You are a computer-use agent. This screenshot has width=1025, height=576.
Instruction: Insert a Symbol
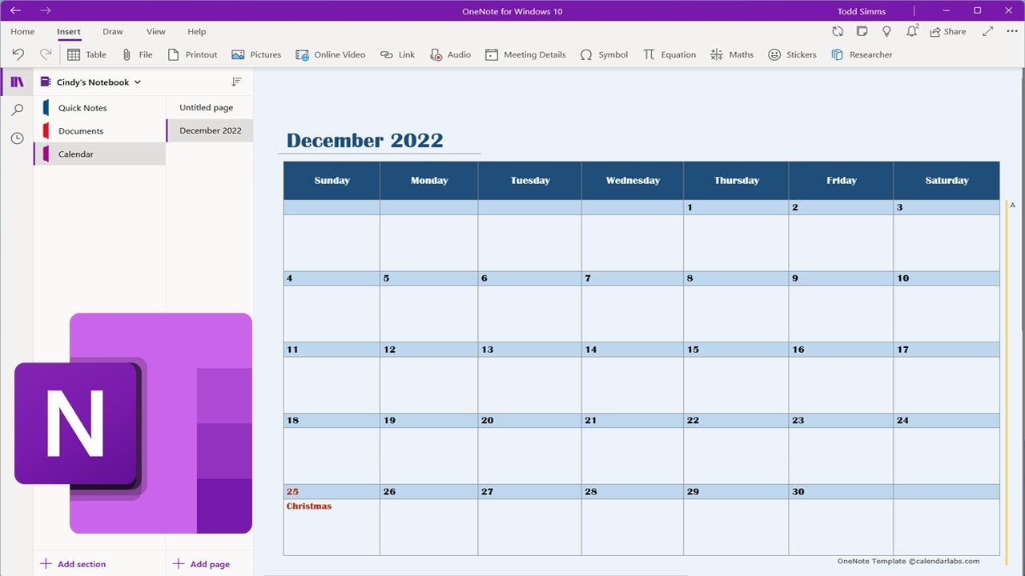point(604,54)
